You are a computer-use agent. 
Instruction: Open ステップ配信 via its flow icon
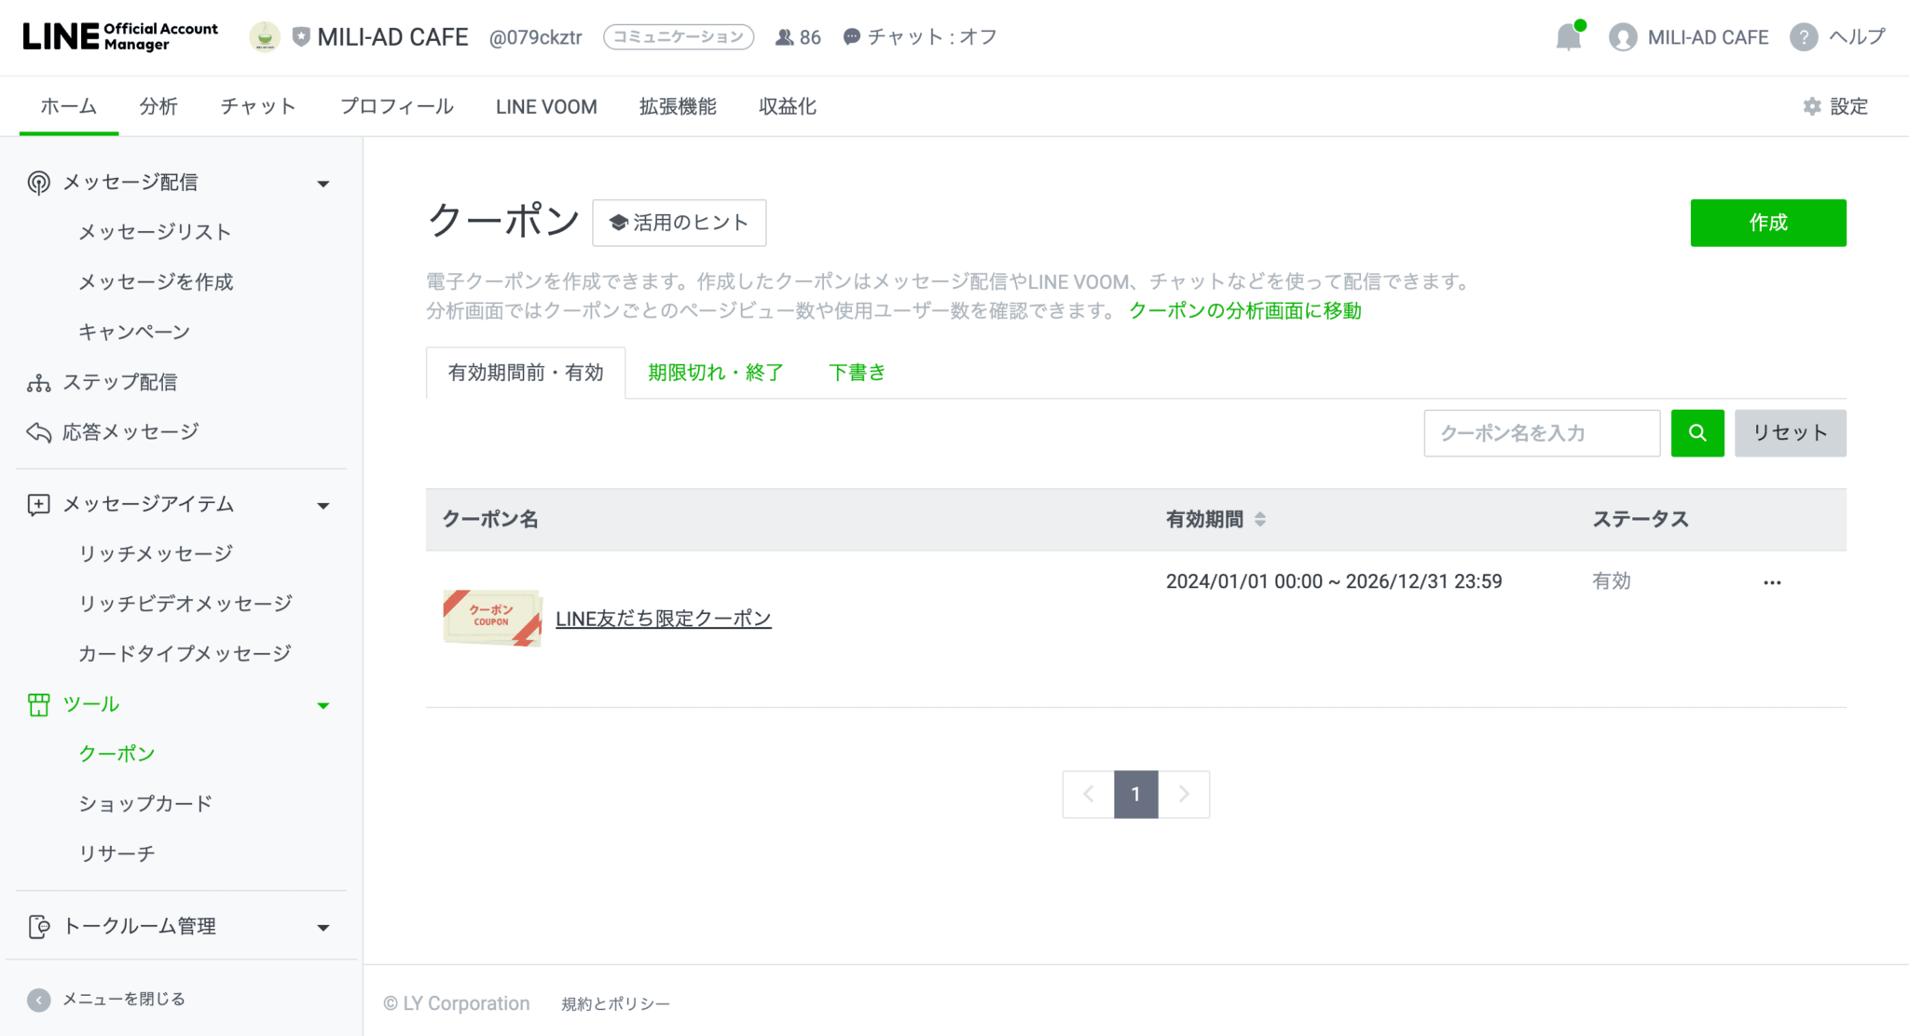coord(37,381)
